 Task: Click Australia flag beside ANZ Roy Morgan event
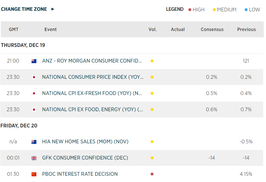pos(34,61)
